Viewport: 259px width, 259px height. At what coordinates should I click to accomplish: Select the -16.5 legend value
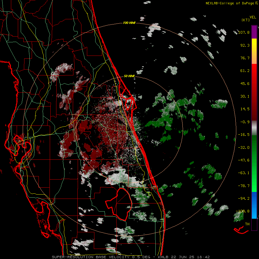pos(244,135)
